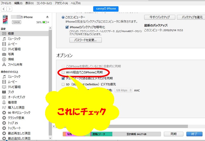This screenshot has width=205, height=141.
Task: Toggle iPhoneのバックアップを暗号化 checkbox
Action: point(67,27)
